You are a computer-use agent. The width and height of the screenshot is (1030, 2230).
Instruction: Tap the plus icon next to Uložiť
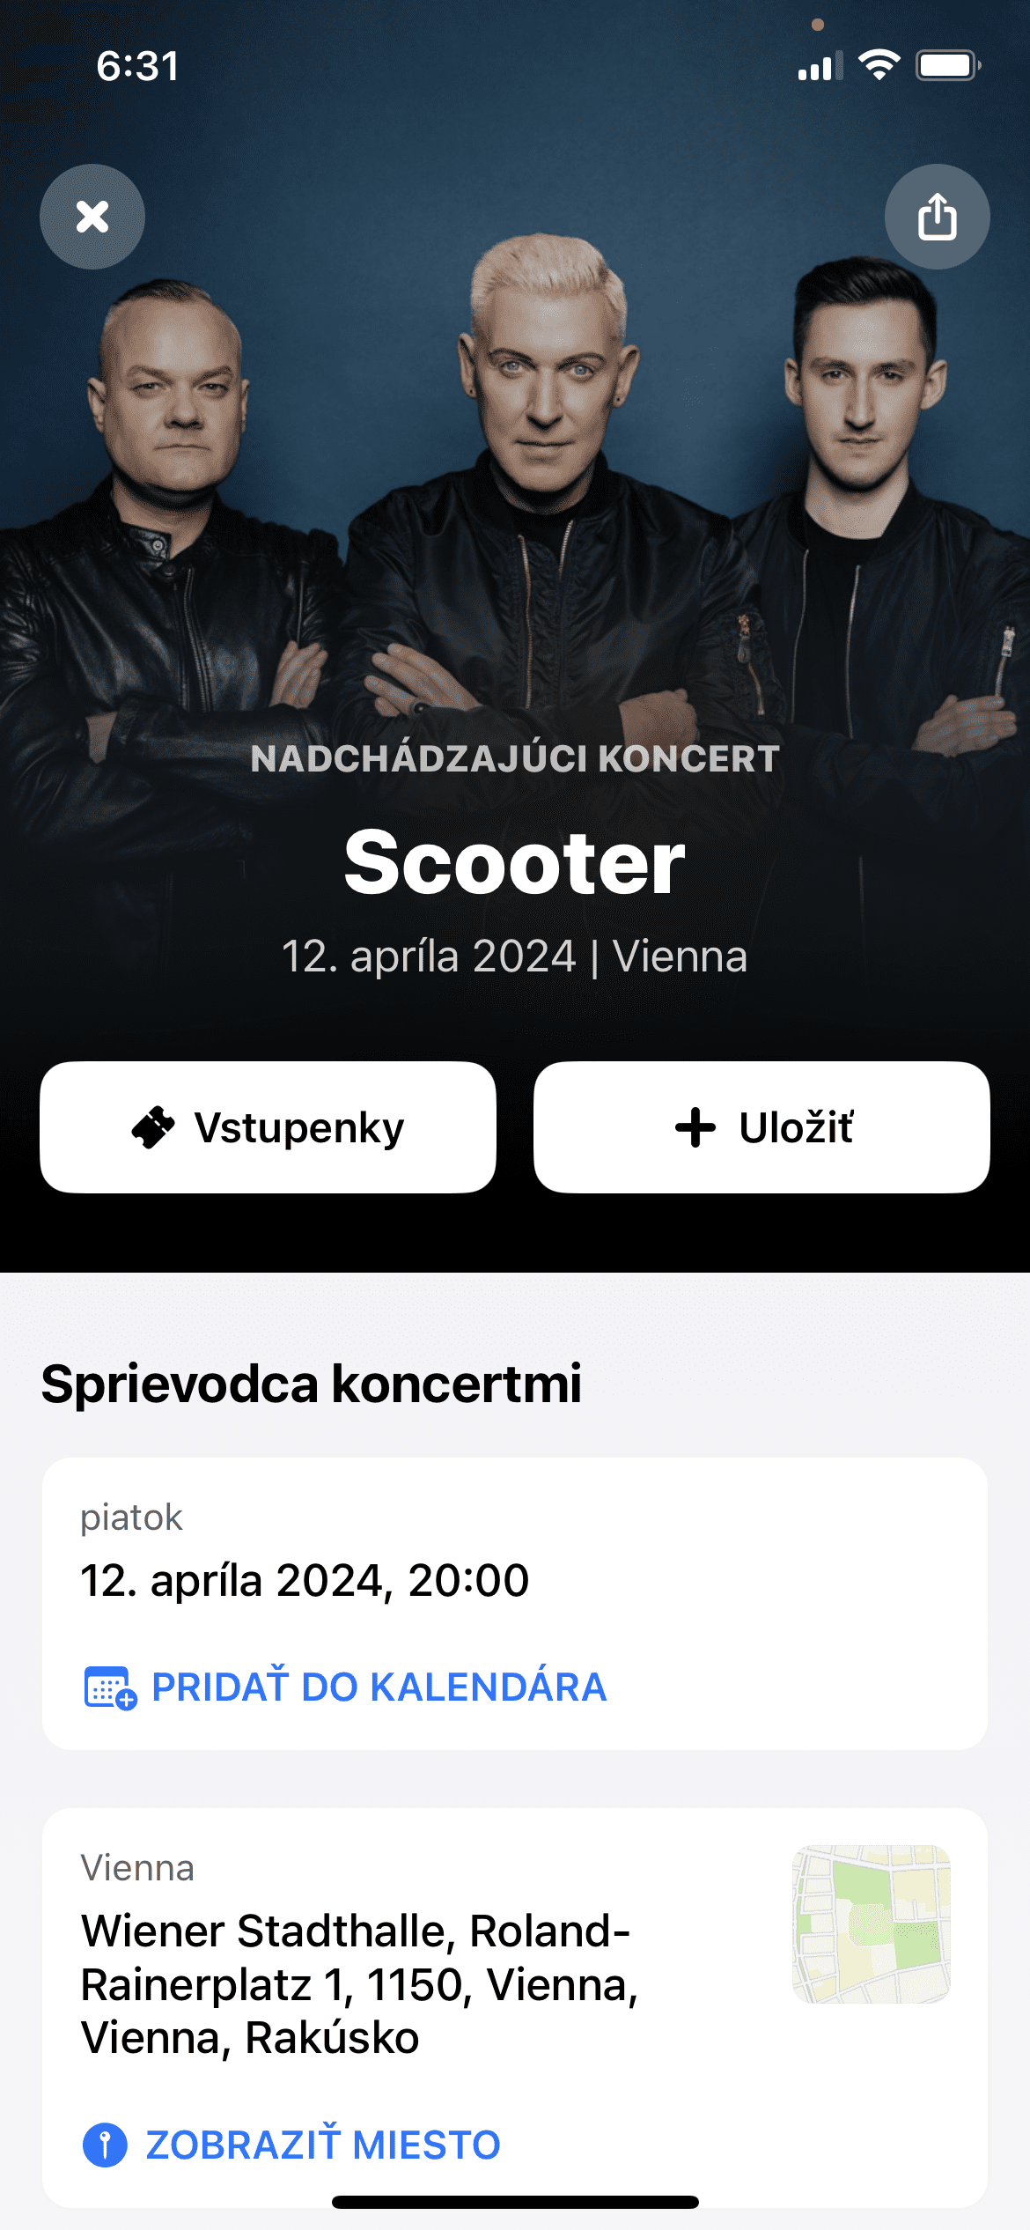695,1127
